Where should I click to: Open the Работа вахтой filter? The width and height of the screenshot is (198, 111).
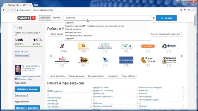pyautogui.click(x=56, y=34)
